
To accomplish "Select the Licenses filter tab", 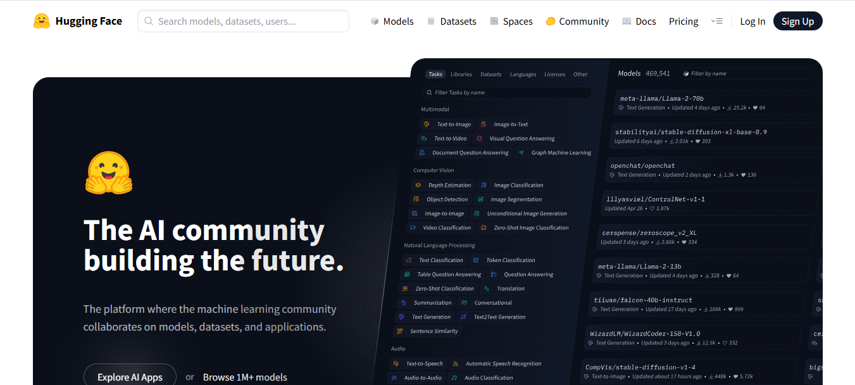I will pos(555,74).
